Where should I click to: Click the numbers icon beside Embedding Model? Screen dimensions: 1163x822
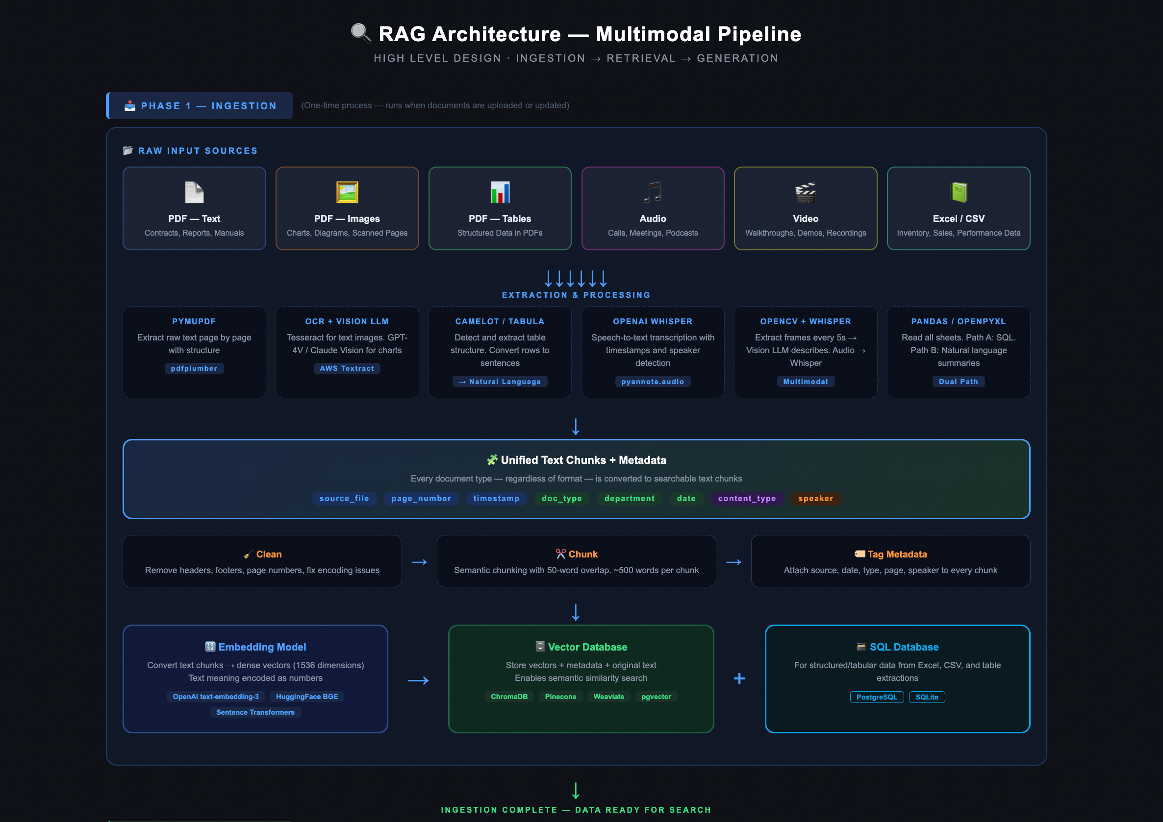pyautogui.click(x=210, y=646)
